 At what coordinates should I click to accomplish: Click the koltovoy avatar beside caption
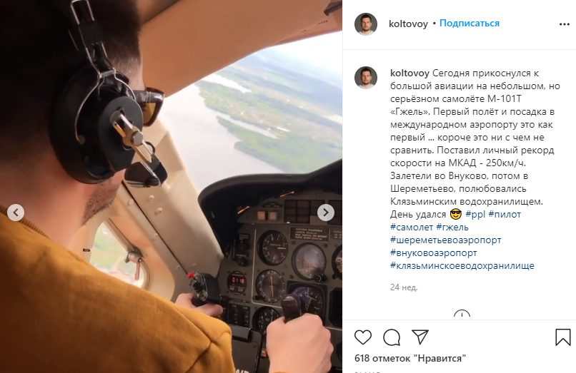coord(365,78)
